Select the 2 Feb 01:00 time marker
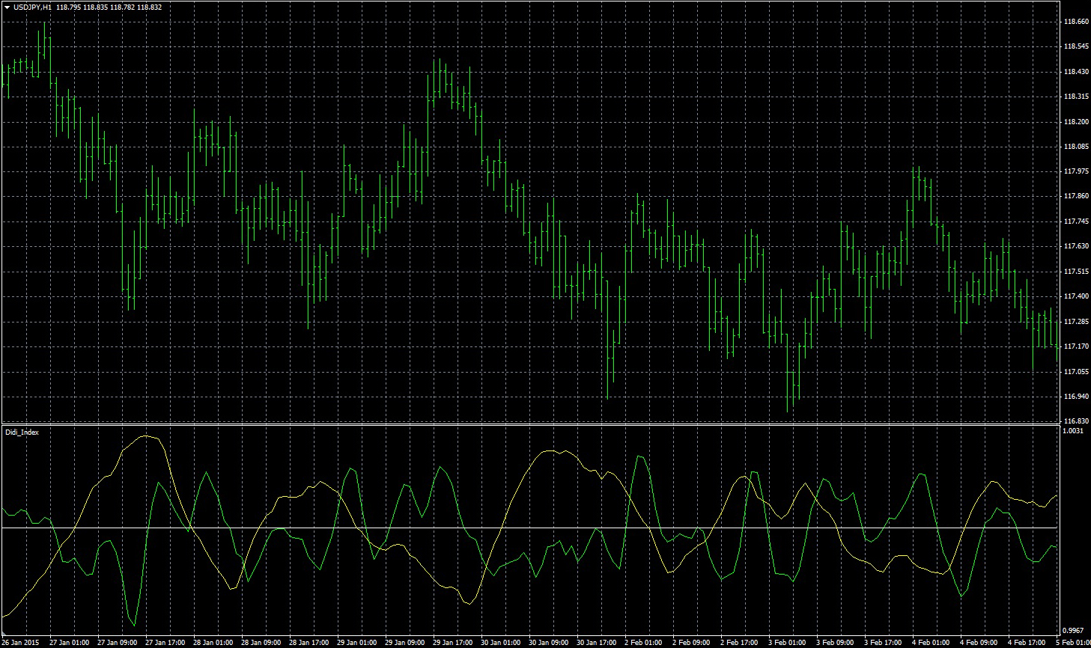1091x648 pixels. pos(645,642)
